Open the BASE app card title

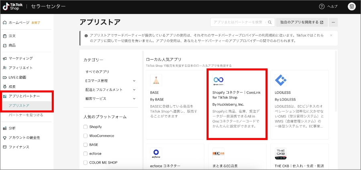154,92
